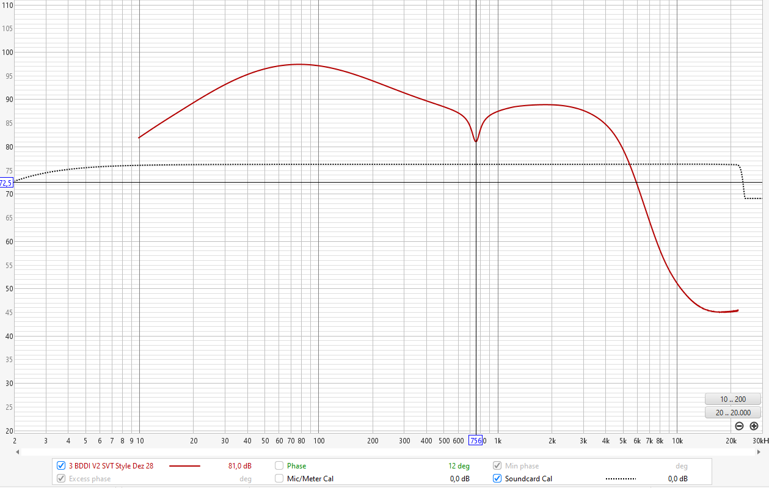Set frequency range to 10 .. 200
The image size is (769, 488).
[733, 399]
